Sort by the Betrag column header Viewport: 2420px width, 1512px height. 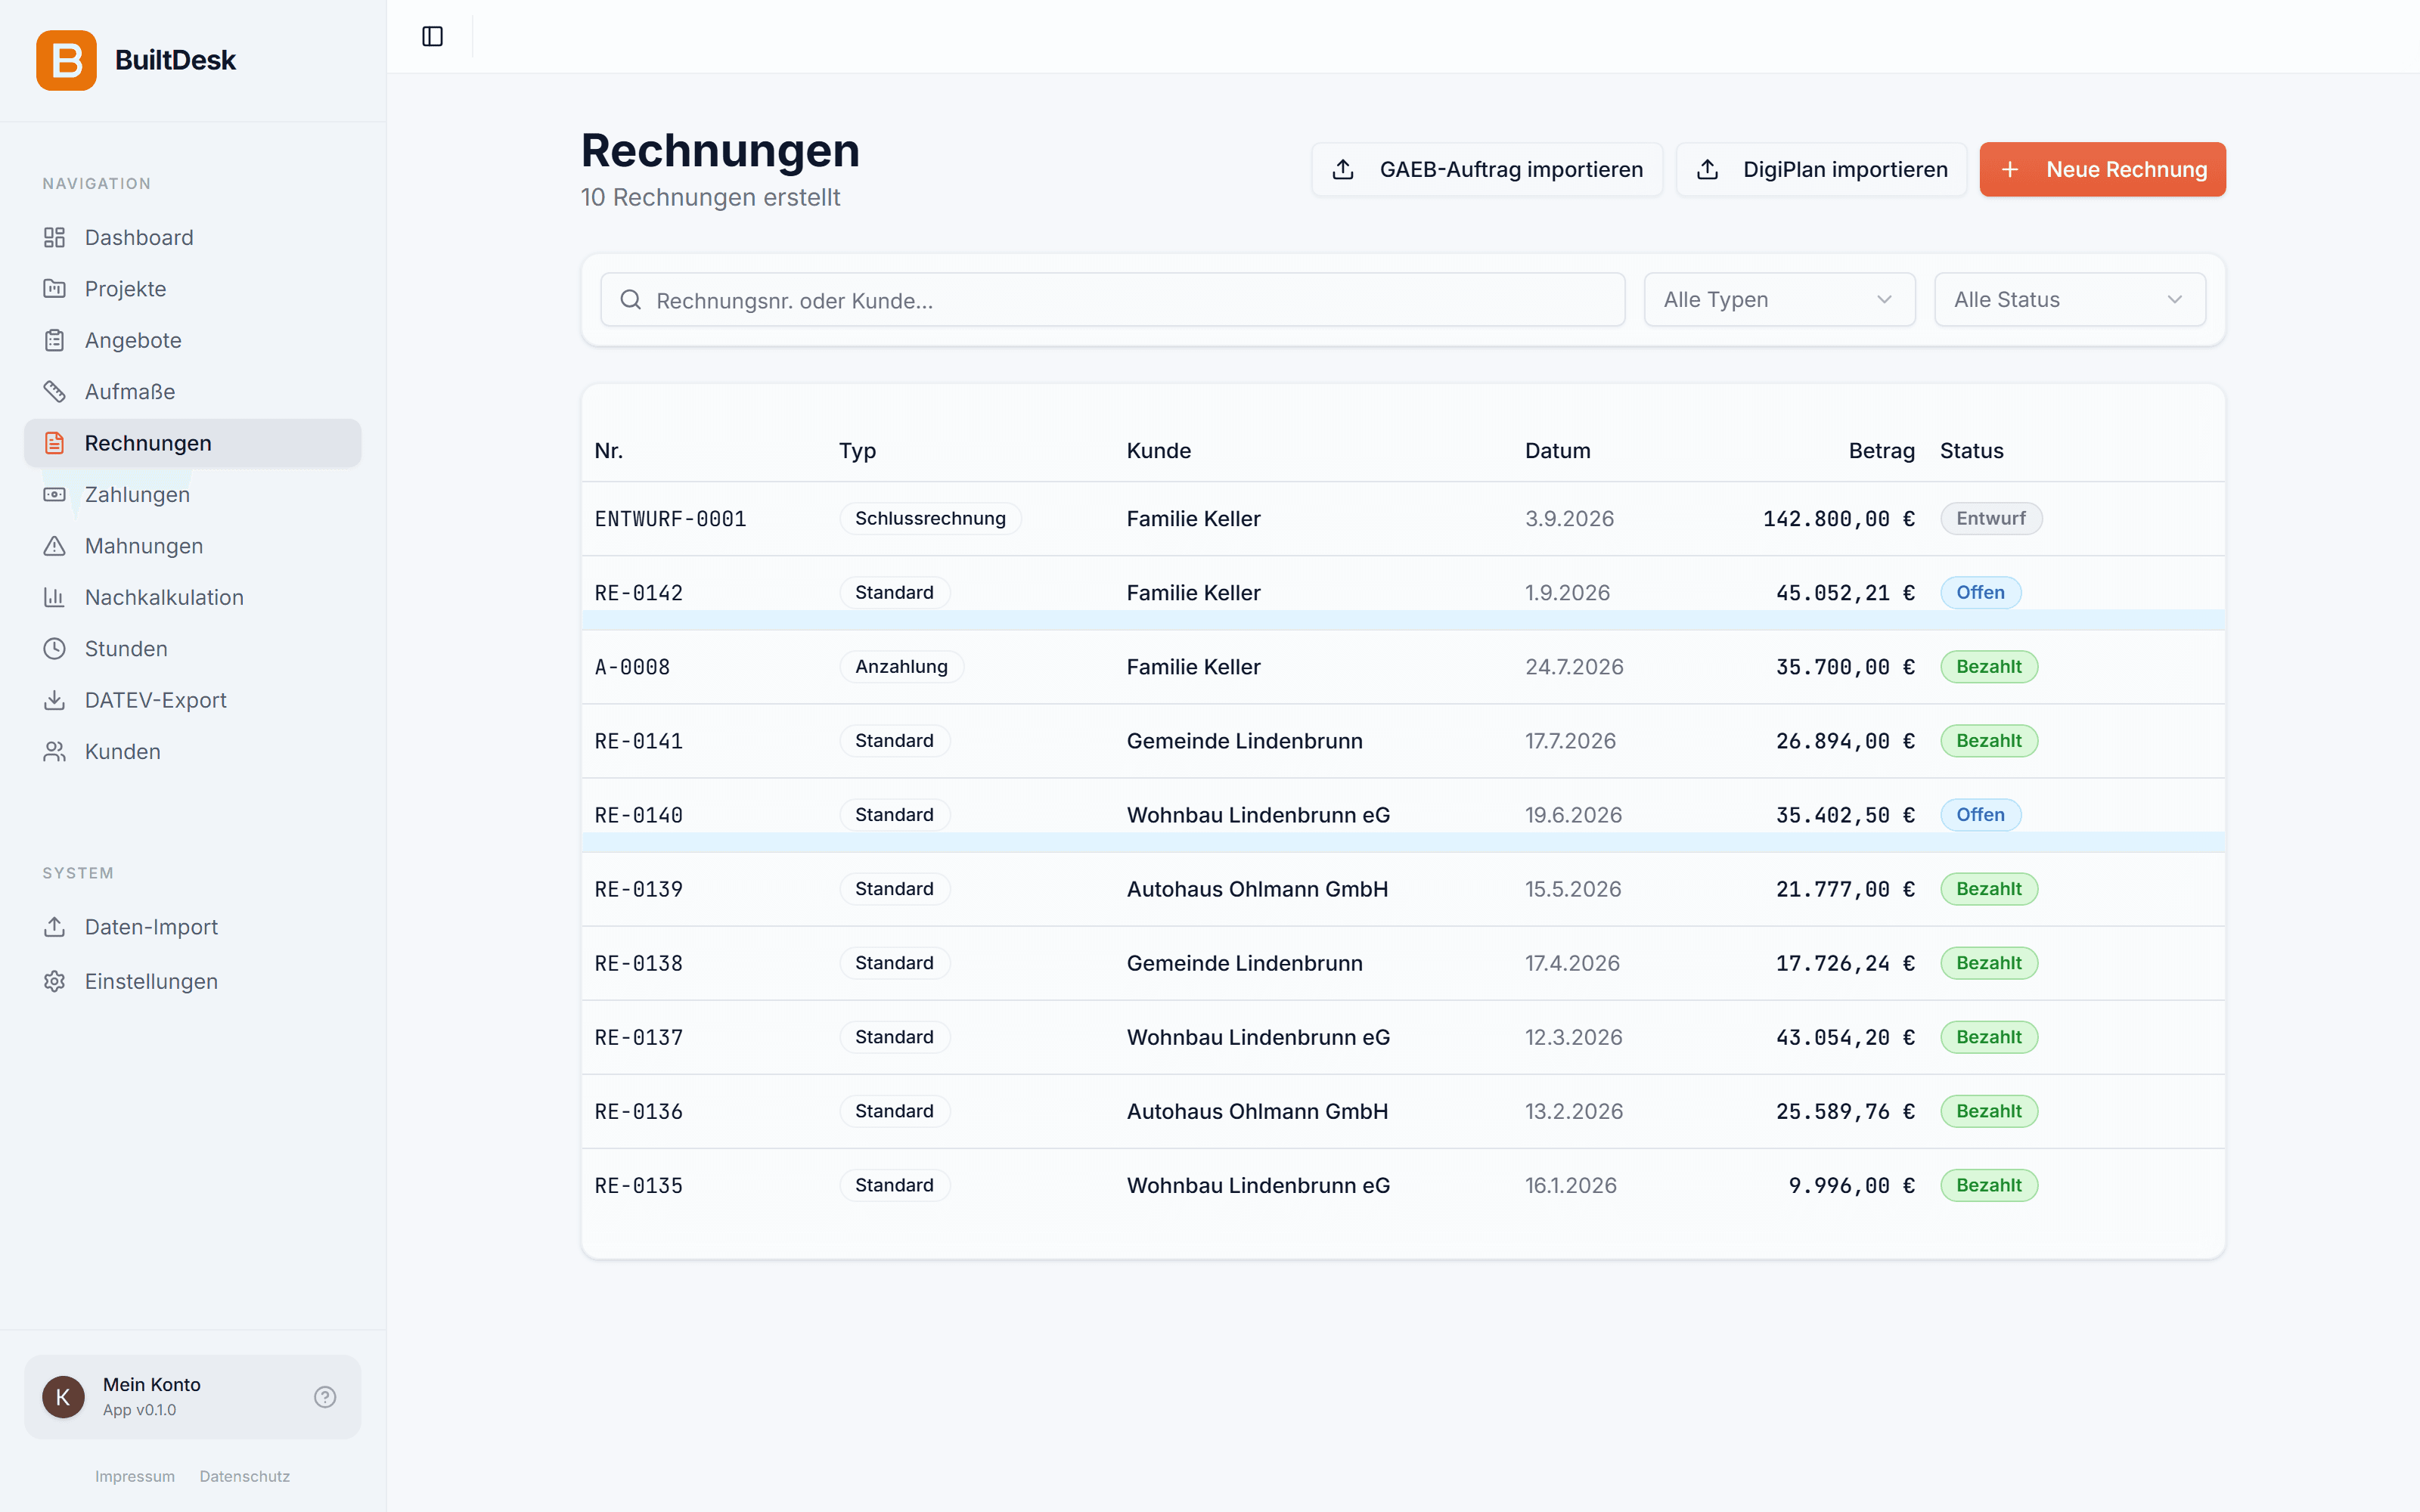click(1881, 451)
